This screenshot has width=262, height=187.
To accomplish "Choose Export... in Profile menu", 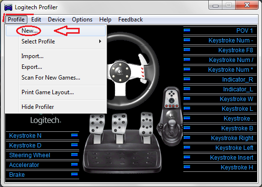I will (56, 67).
